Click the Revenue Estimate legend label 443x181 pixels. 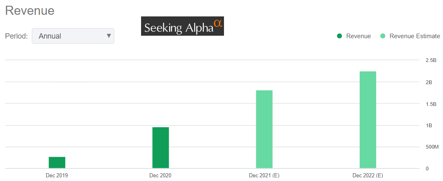coord(415,36)
